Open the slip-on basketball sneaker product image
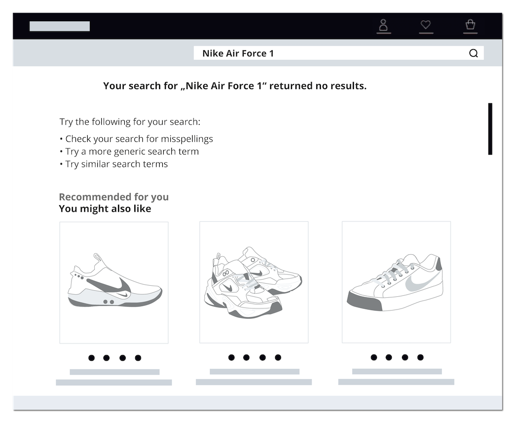 [114, 283]
